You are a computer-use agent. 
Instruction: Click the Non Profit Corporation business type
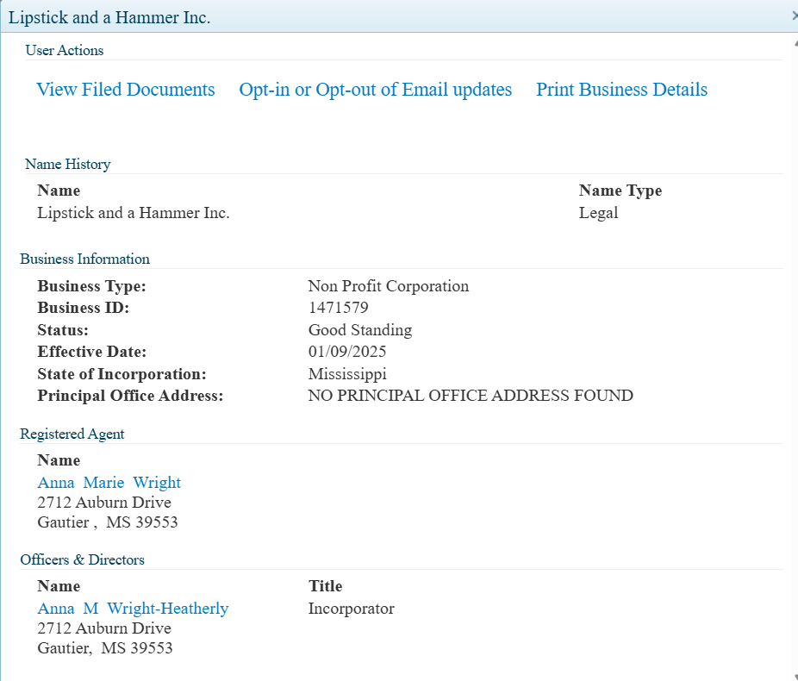[389, 286]
